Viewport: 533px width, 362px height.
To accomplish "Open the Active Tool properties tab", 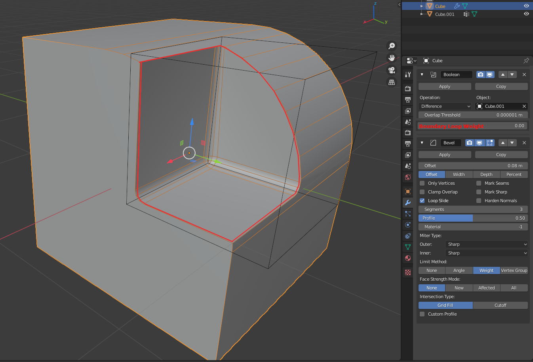I will point(408,74).
